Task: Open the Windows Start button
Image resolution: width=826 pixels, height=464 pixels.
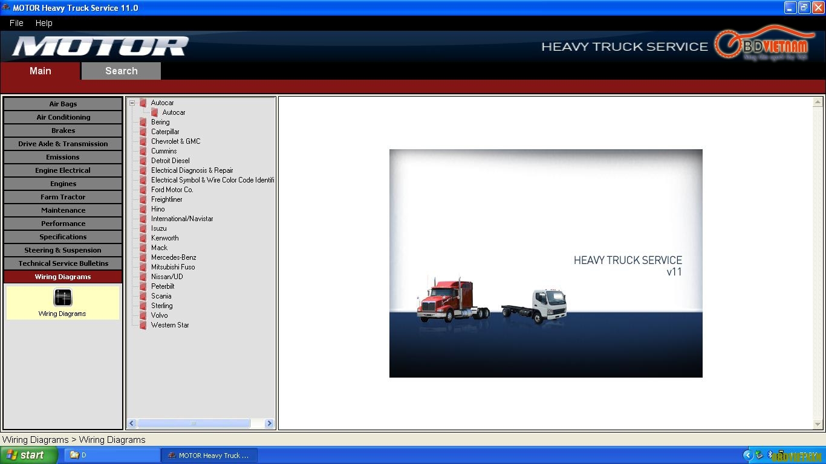Action: [x=29, y=455]
